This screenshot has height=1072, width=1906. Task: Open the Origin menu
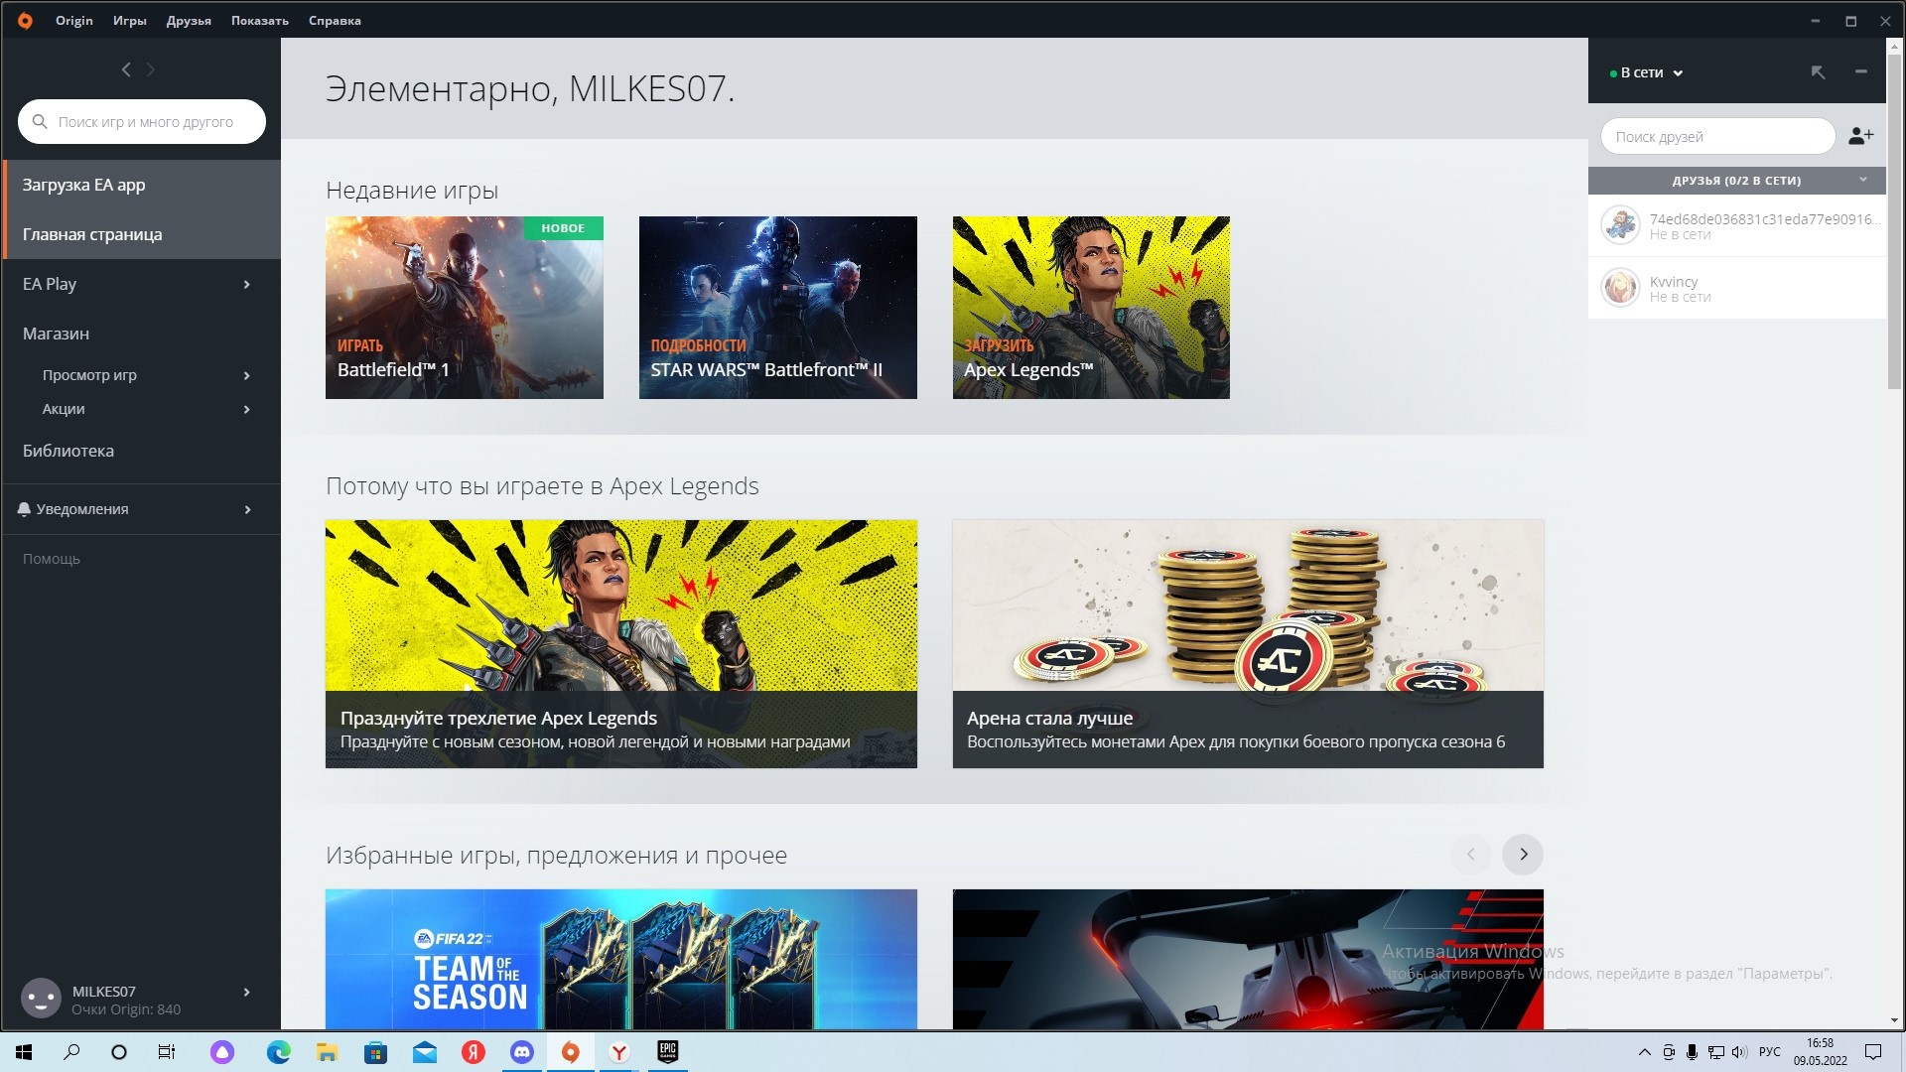(x=74, y=20)
